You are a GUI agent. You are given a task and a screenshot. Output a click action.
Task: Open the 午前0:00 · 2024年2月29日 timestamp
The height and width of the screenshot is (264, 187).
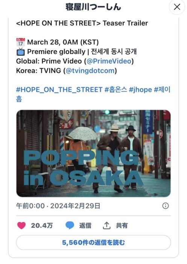(58, 206)
